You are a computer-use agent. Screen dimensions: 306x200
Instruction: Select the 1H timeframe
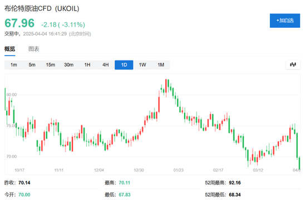[87, 64]
